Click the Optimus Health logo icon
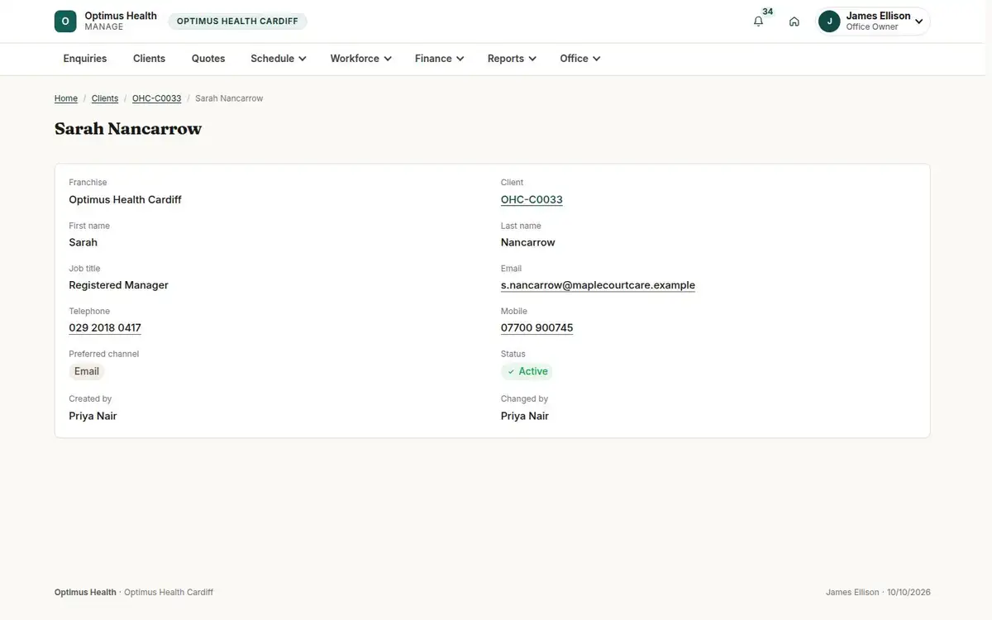 click(x=65, y=21)
